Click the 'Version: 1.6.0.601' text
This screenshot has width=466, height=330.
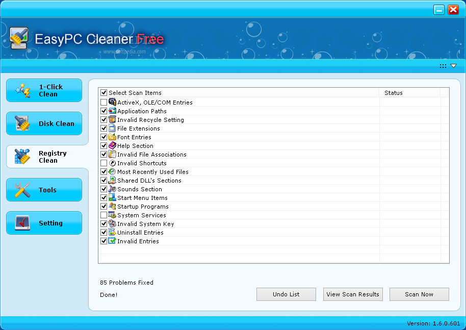(x=433, y=323)
